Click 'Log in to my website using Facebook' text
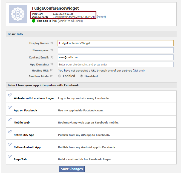The image size is (181, 173). pos(84,98)
